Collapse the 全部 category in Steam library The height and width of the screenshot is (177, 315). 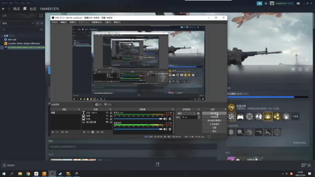click(x=2, y=36)
